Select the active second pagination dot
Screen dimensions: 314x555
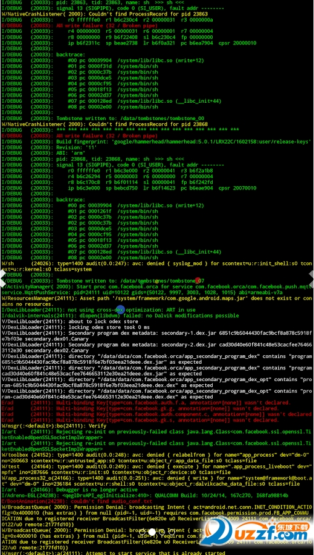tap(152, 531)
